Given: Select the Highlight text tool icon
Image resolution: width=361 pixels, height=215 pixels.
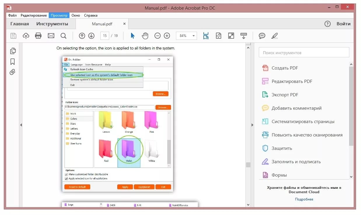Looking at the screenshot, I should point(274,35).
